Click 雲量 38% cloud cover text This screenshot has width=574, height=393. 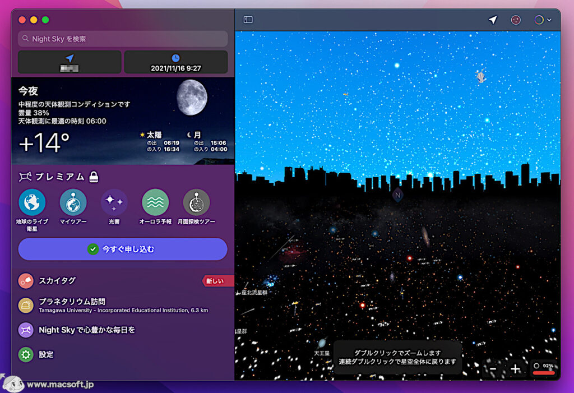34,113
